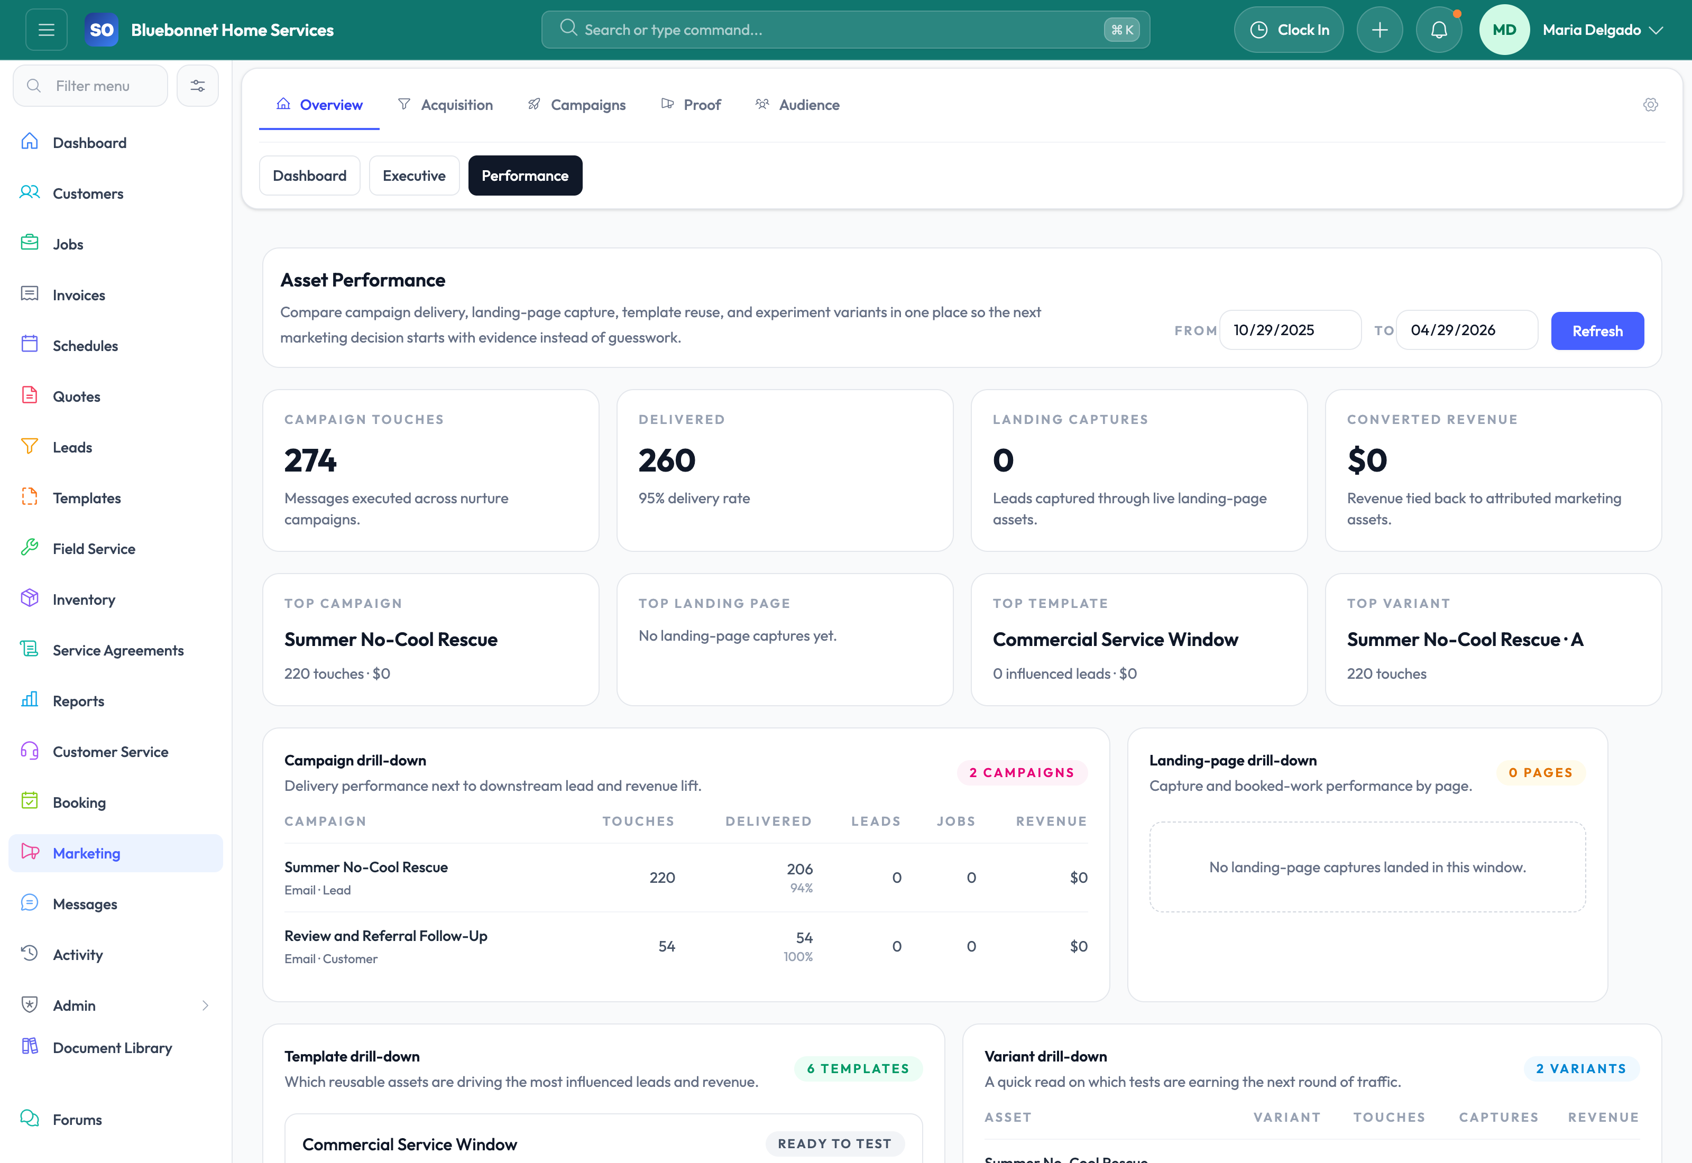Open Inventory in sidebar

coord(115,599)
